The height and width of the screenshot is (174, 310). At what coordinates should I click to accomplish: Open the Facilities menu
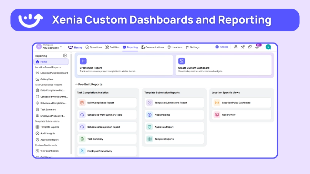click(112, 47)
